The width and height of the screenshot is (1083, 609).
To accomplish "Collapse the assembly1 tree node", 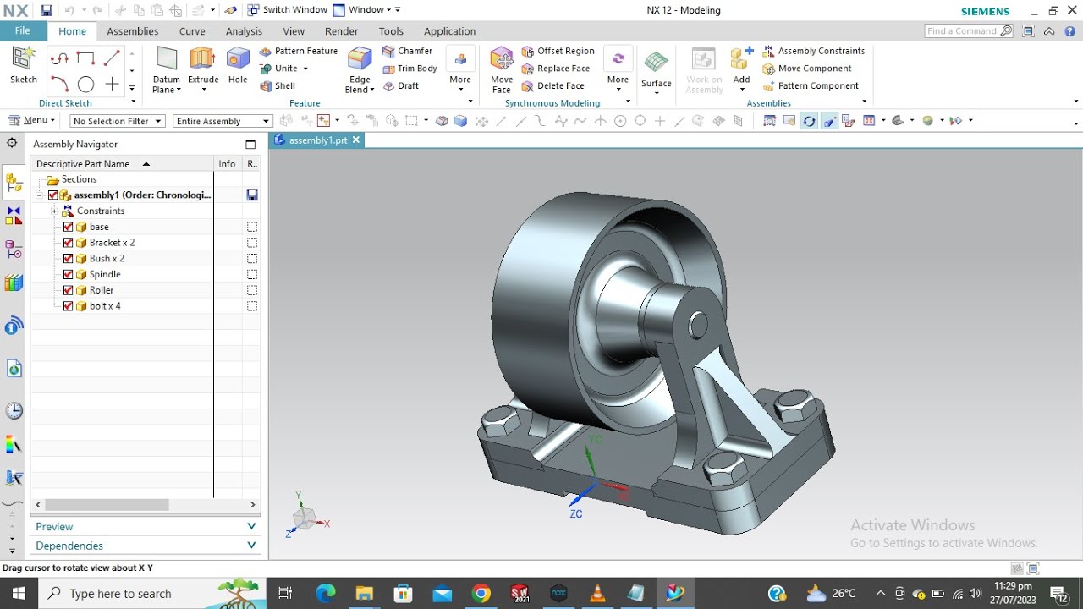I will (x=40, y=195).
